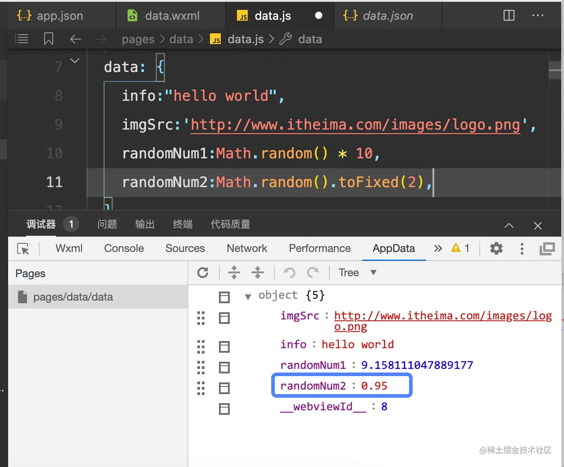Collapse all AppData fields

click(x=258, y=272)
